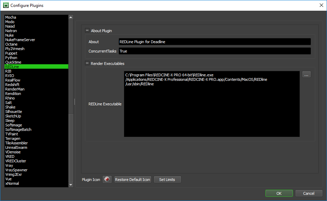Click the plugin list scroll up arrow
The height and width of the screenshot is (201, 327).
[x=71, y=17]
